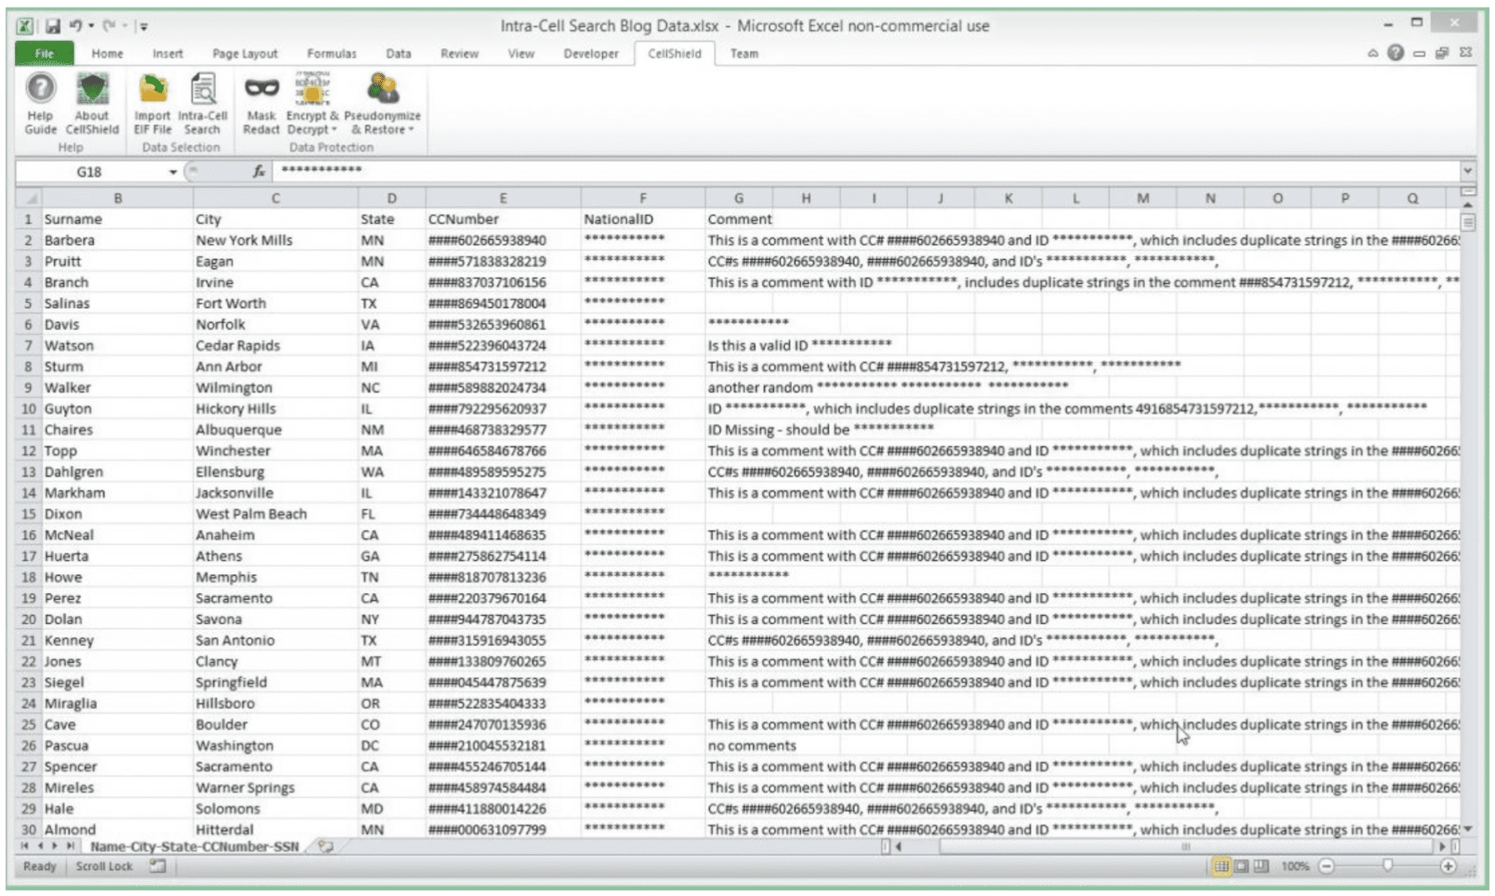1495x896 pixels.
Task: Select all cells with corner button
Action: (30, 198)
